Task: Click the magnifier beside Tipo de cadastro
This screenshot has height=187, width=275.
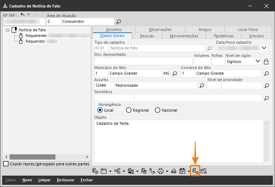Action: pyautogui.click(x=210, y=48)
